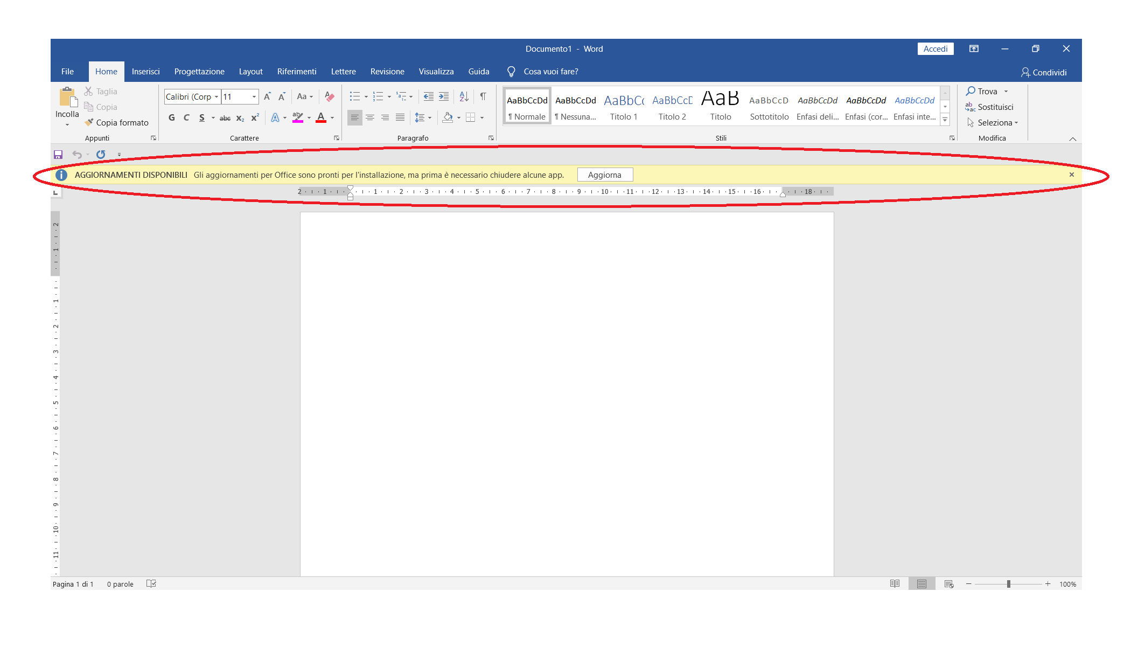This screenshot has height=668, width=1131.
Task: Open the Inserisci ribbon tab
Action: click(145, 72)
